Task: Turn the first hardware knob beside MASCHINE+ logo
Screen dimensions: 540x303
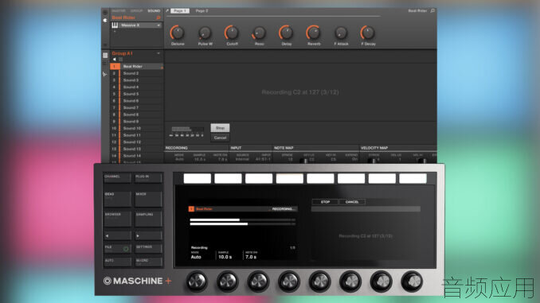Action: 197,282
